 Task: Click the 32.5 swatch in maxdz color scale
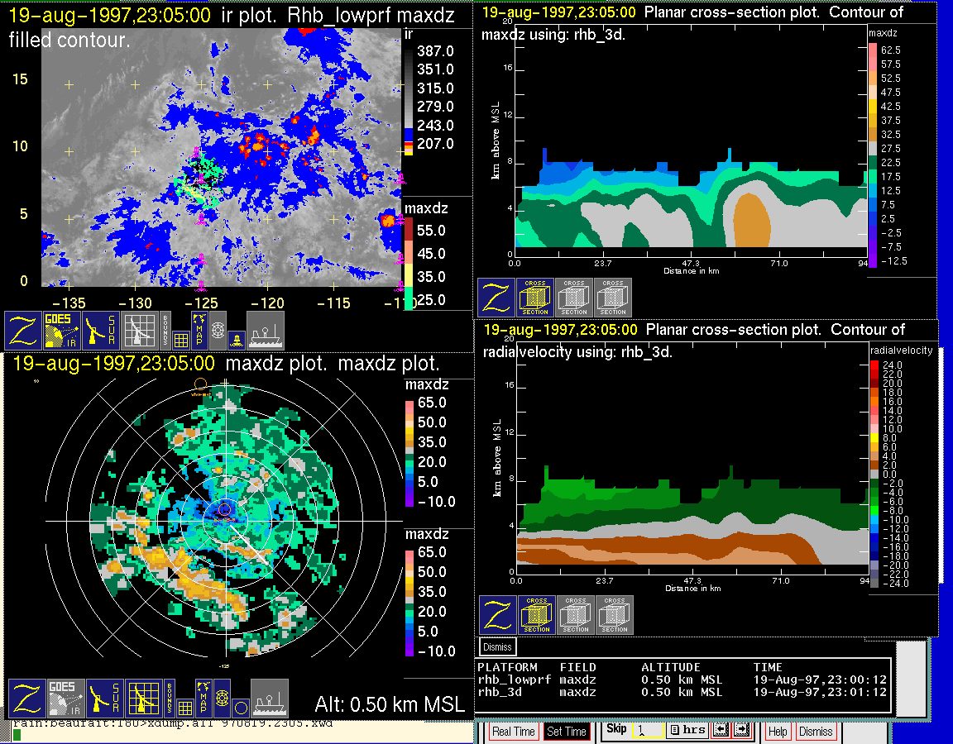click(872, 134)
